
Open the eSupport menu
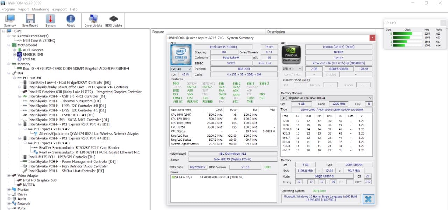(x=59, y=9)
